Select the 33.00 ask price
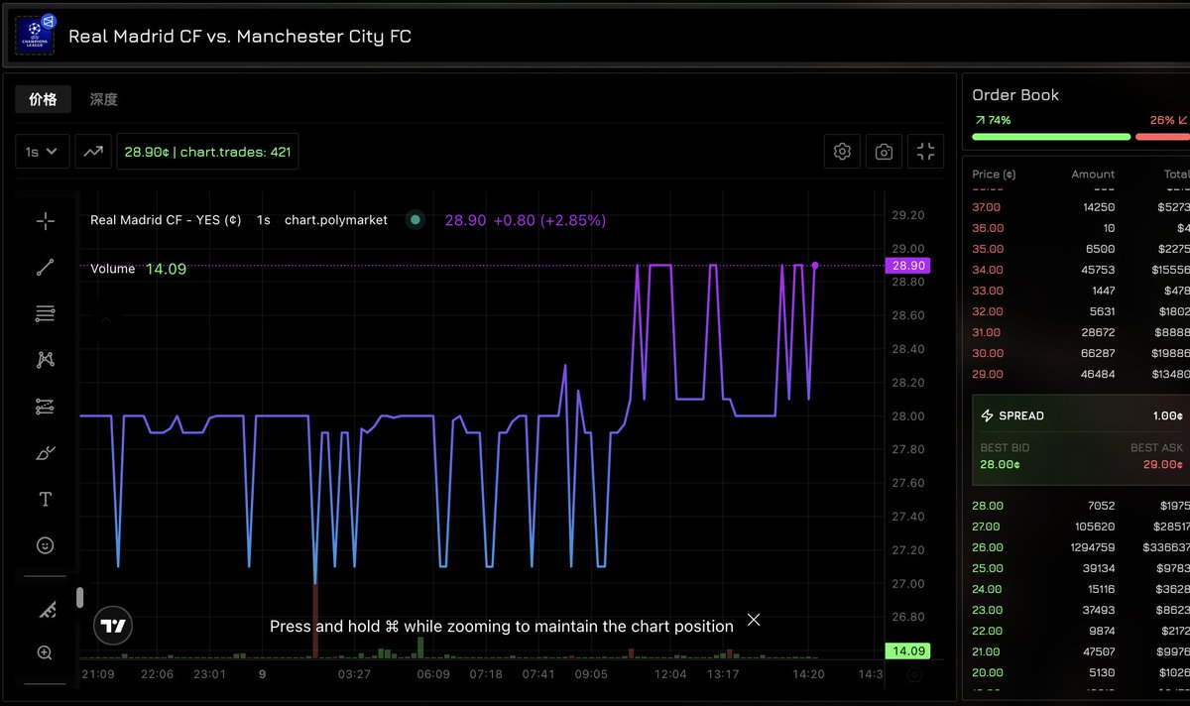1190x706 pixels. pyautogui.click(x=988, y=291)
